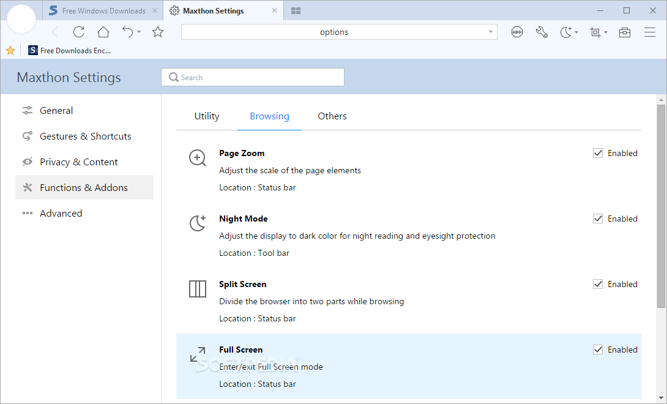Click the Adblock Plus toolbar icon
Image resolution: width=667 pixels, height=404 pixels.
(x=517, y=32)
